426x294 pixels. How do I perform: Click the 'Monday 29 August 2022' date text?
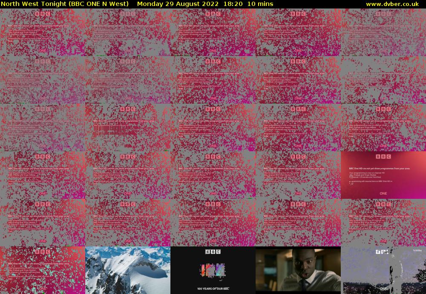pos(178,4)
